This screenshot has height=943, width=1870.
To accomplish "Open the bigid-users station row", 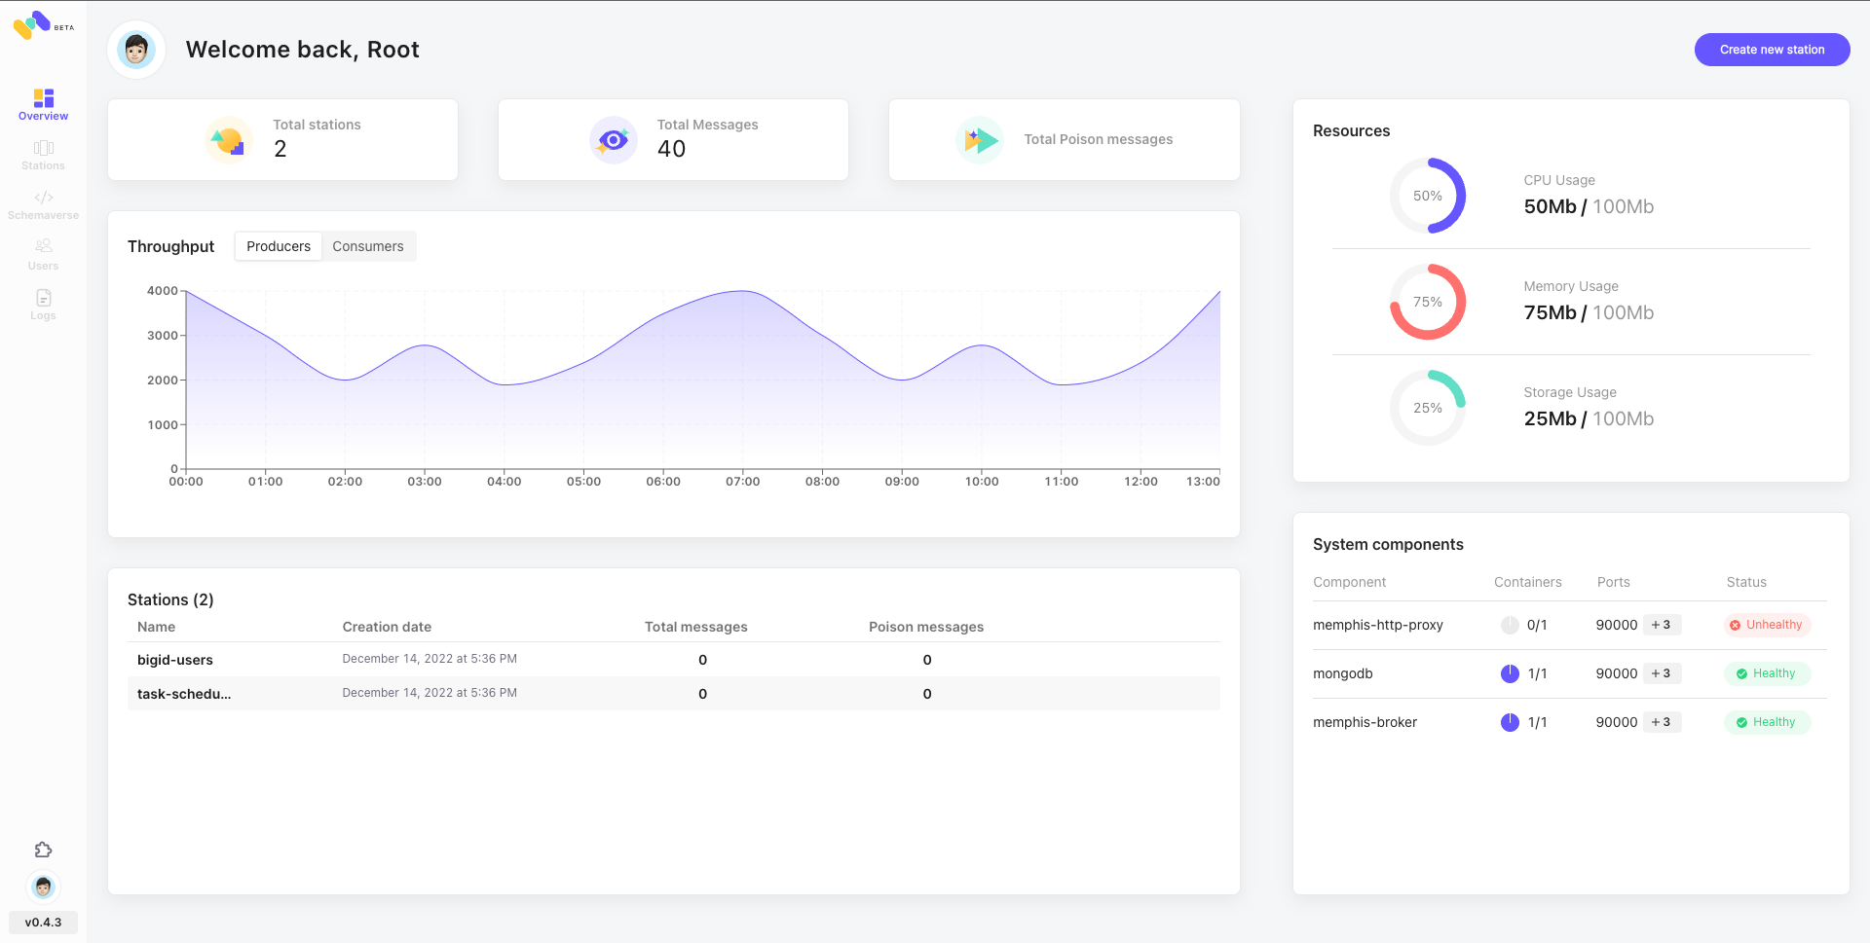I will point(175,660).
